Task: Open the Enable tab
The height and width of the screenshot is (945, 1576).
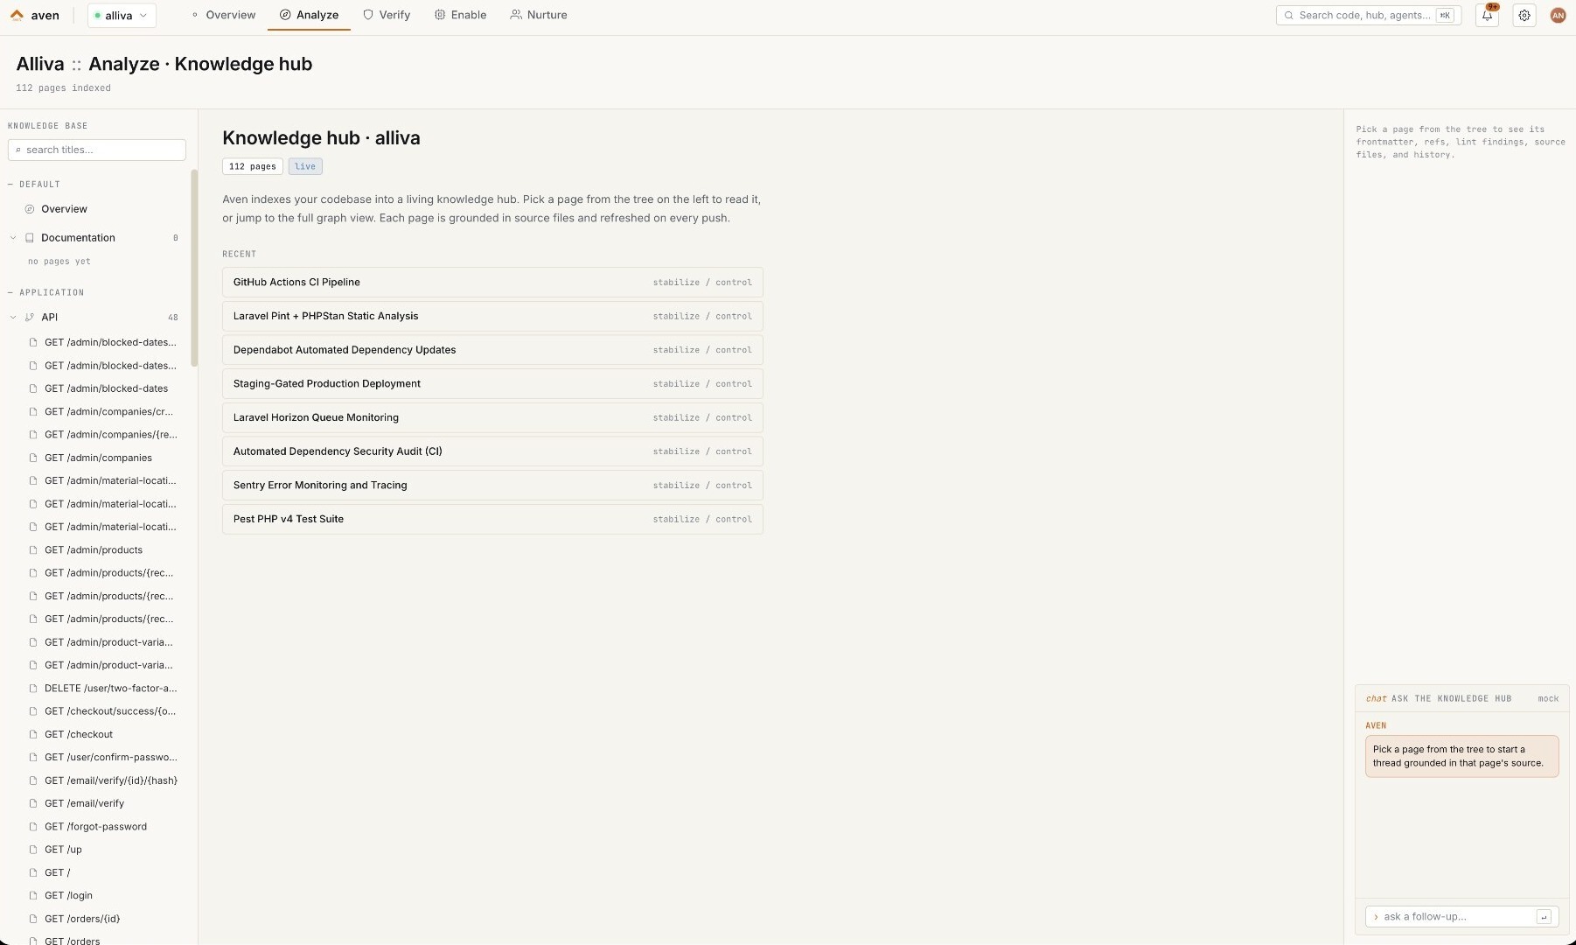Action: click(x=461, y=16)
